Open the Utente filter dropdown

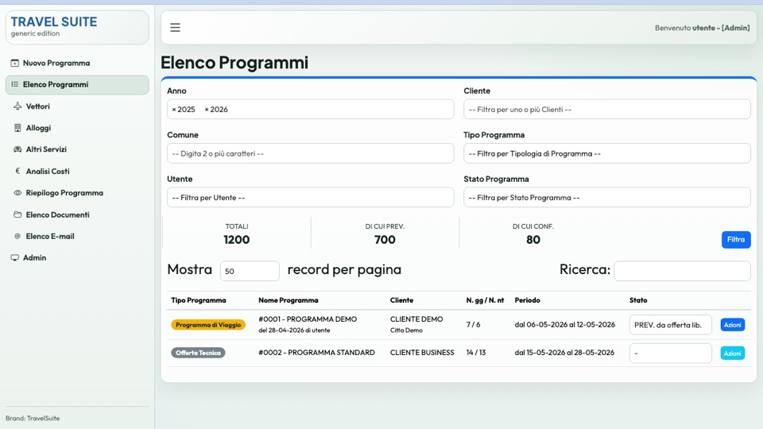[311, 198]
